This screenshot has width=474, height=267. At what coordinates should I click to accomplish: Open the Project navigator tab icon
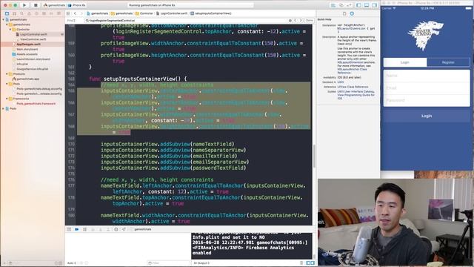(7, 13)
